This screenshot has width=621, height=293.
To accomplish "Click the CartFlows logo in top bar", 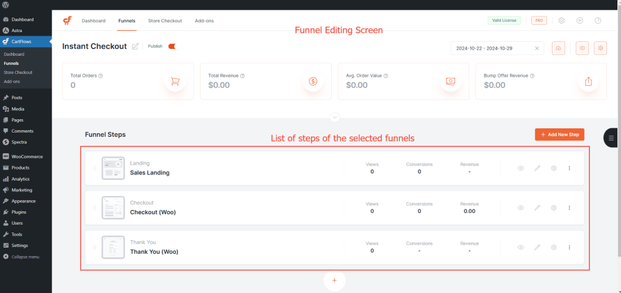I will [67, 21].
